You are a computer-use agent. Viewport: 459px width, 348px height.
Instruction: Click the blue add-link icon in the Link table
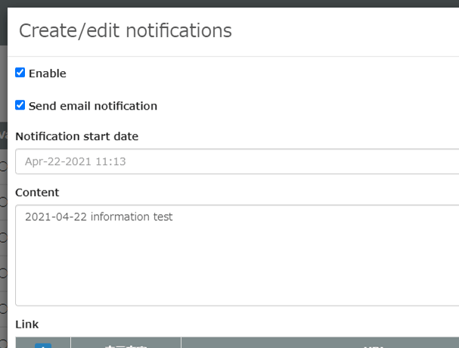tap(43, 345)
